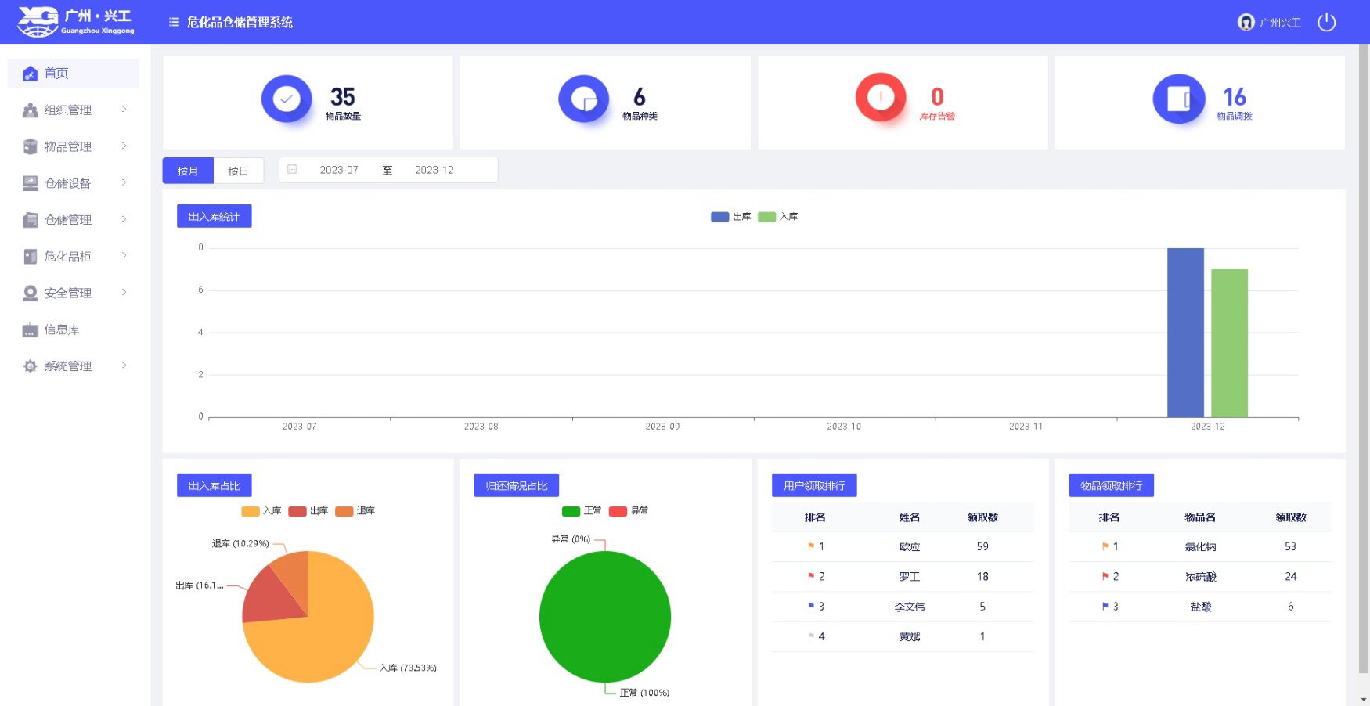Click the item quantity checkmark icon
The image size is (1370, 706).
[286, 99]
